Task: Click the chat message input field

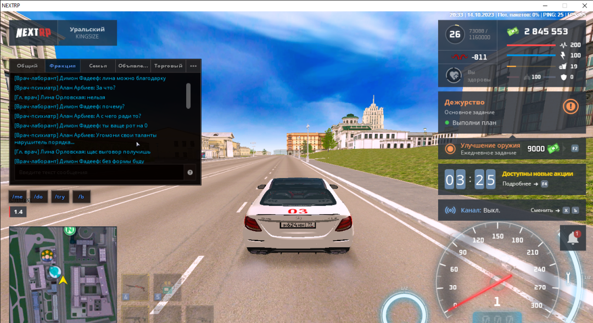Action: pyautogui.click(x=99, y=172)
